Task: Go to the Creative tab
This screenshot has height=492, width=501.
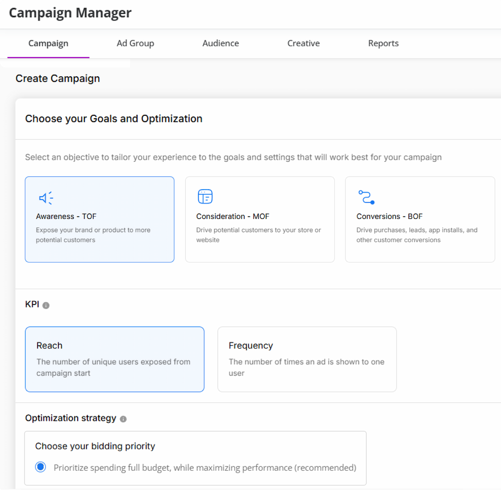Action: (304, 43)
